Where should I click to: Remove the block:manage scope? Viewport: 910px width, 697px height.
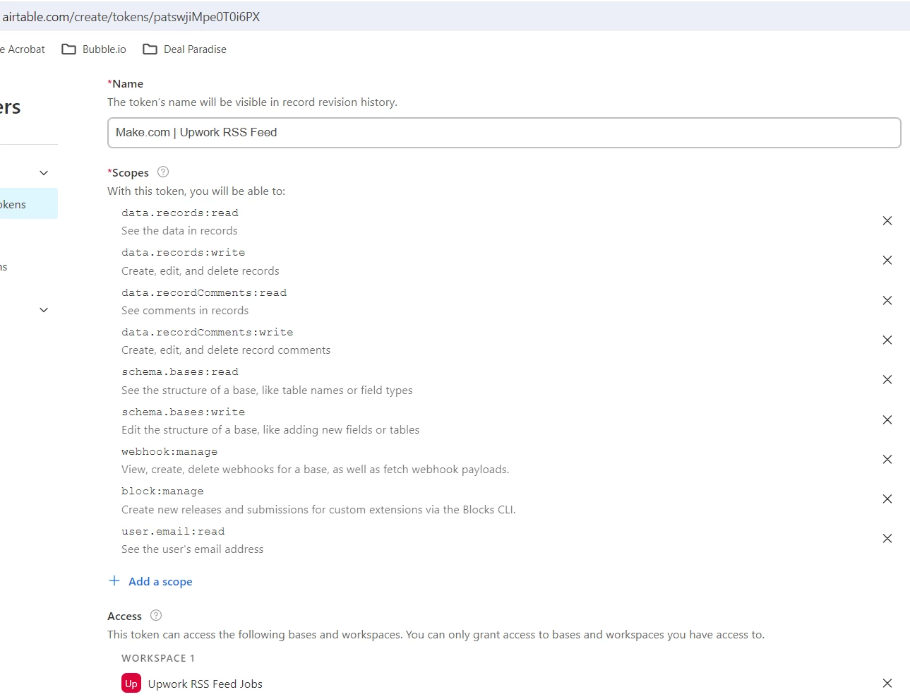point(887,499)
